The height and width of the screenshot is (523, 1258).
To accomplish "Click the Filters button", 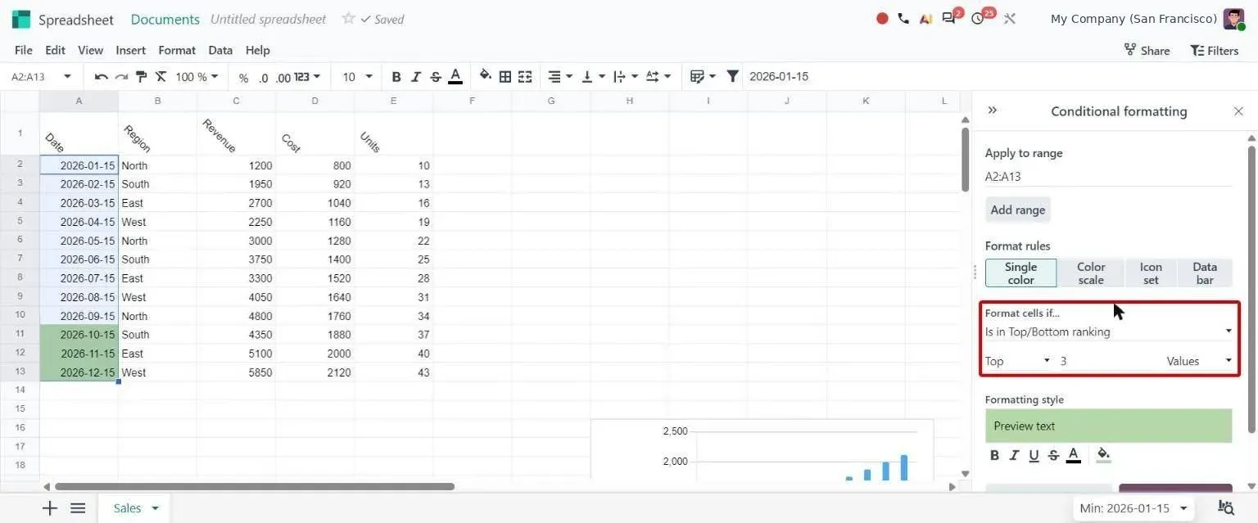I will [x=1215, y=51].
